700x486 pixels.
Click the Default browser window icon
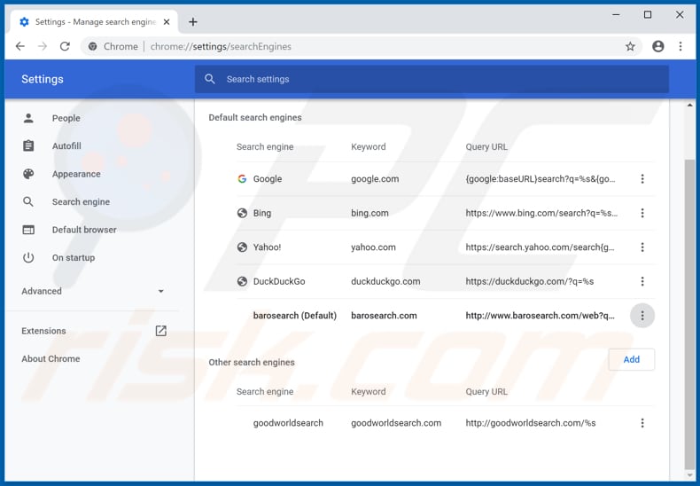point(28,230)
